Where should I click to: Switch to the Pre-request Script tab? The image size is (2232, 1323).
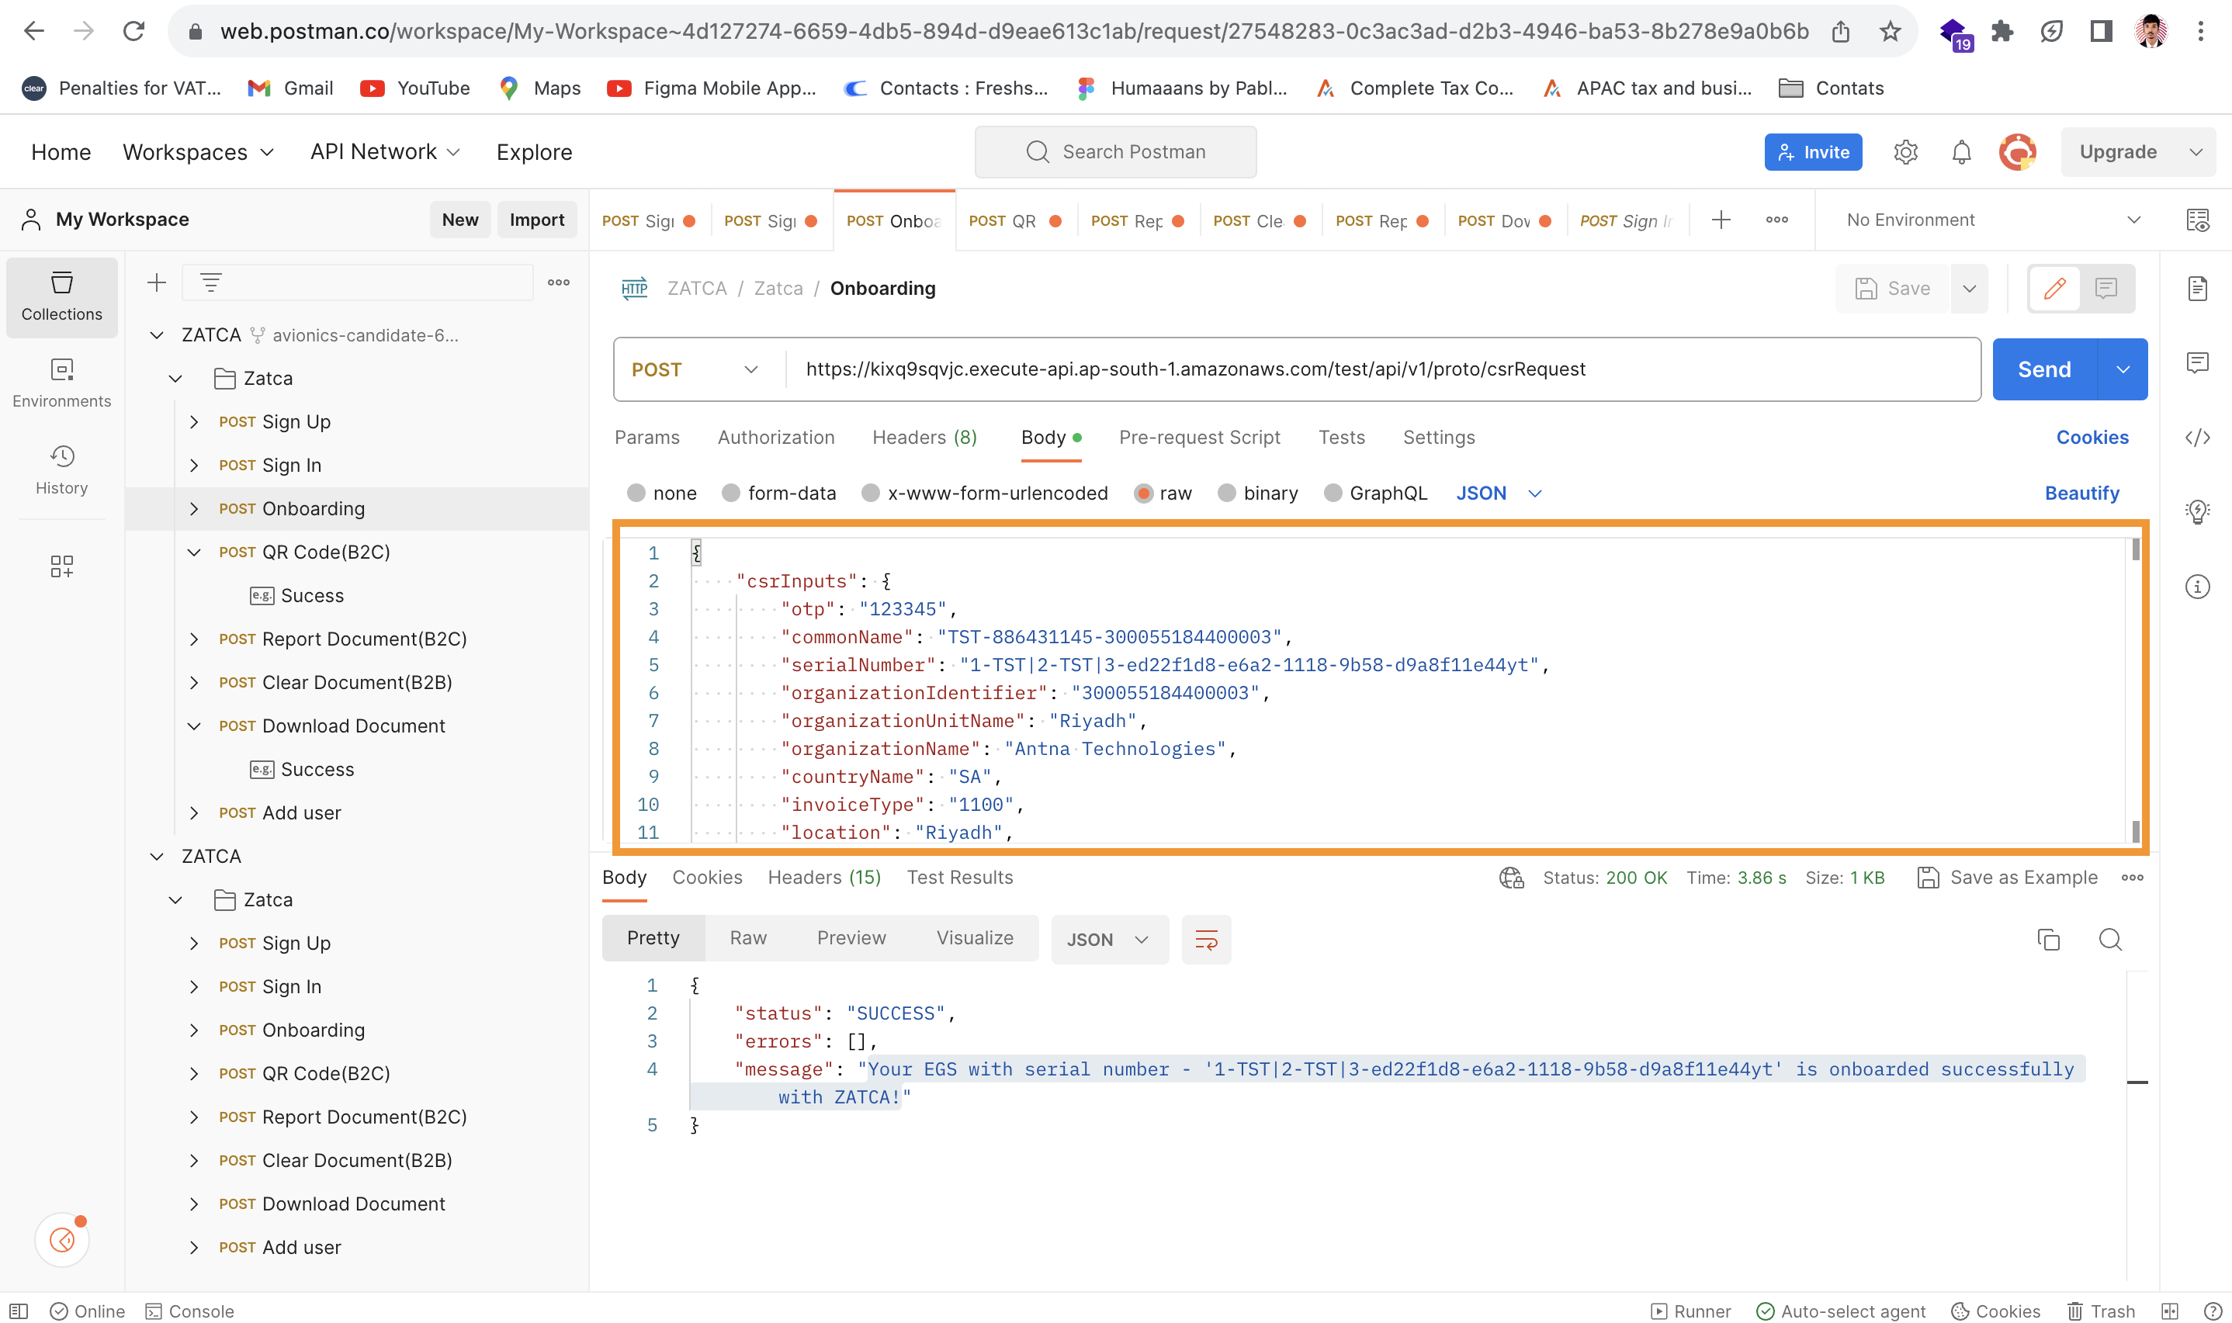[x=1200, y=437]
